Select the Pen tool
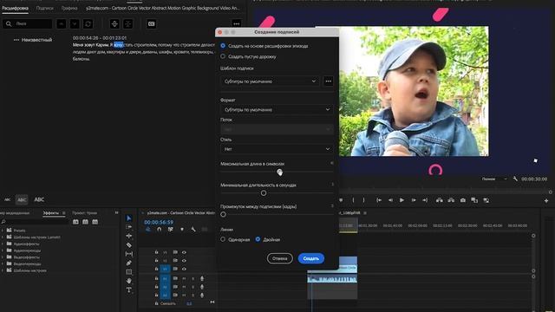Viewport: 555px width, 312px height. tap(129, 263)
